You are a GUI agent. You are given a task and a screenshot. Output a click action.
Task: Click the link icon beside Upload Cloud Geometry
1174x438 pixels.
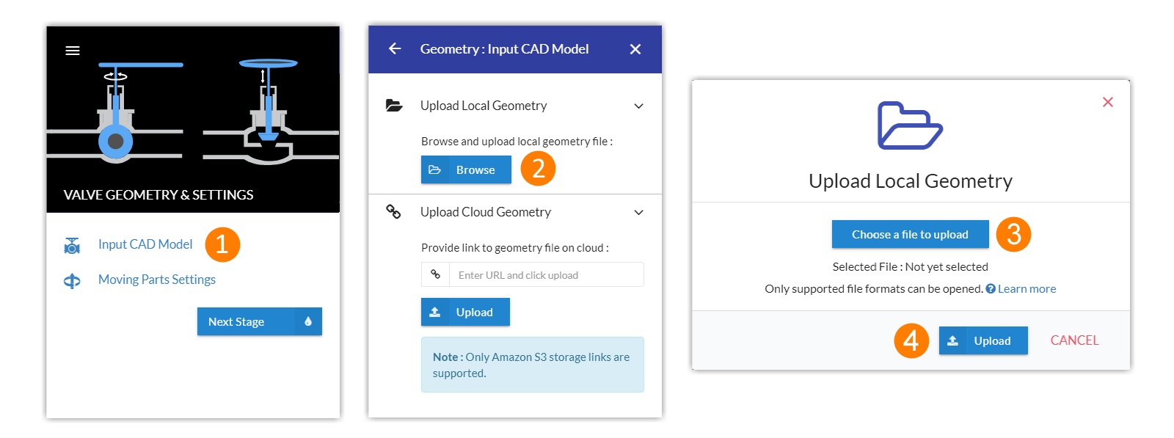pyautogui.click(x=394, y=212)
